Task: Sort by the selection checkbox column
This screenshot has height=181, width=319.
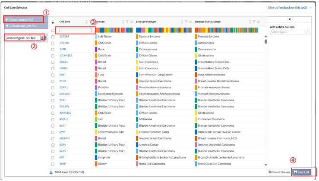Action: click(x=53, y=22)
